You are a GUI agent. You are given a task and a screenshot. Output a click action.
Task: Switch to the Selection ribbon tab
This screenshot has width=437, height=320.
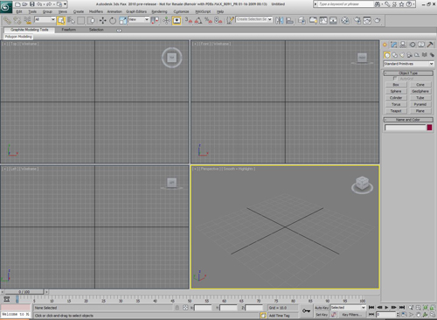click(x=96, y=30)
